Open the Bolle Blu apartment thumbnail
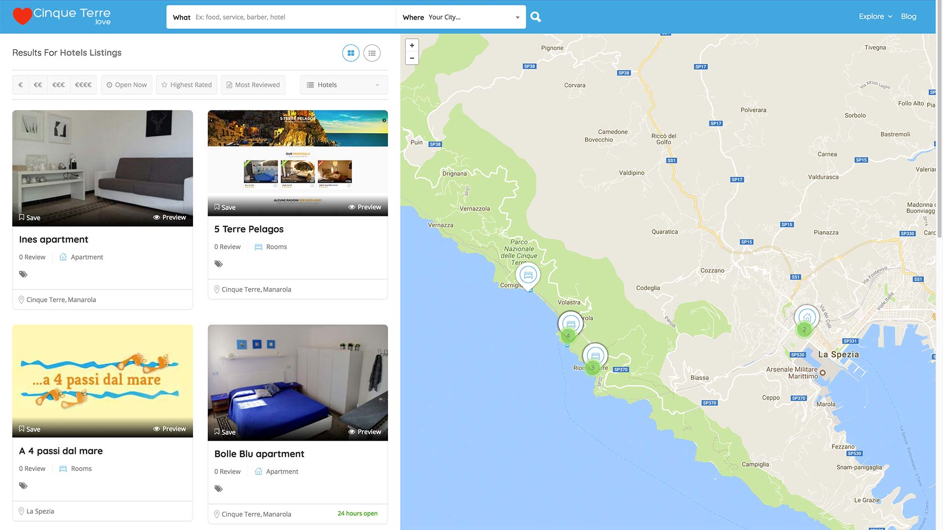Image resolution: width=943 pixels, height=530 pixels. click(298, 378)
